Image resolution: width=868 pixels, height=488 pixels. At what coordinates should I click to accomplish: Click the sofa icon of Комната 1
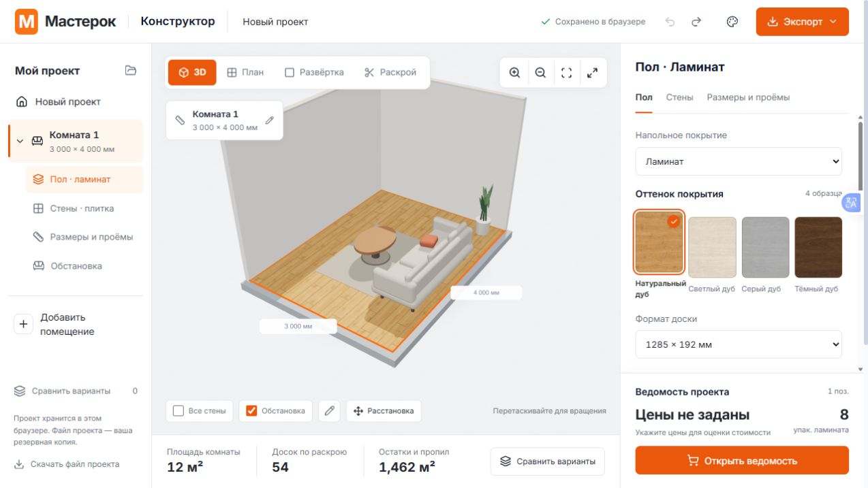pyautogui.click(x=37, y=141)
